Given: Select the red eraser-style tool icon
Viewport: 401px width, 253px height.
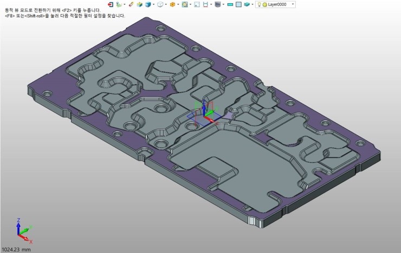Looking at the screenshot, I should click(131, 4).
